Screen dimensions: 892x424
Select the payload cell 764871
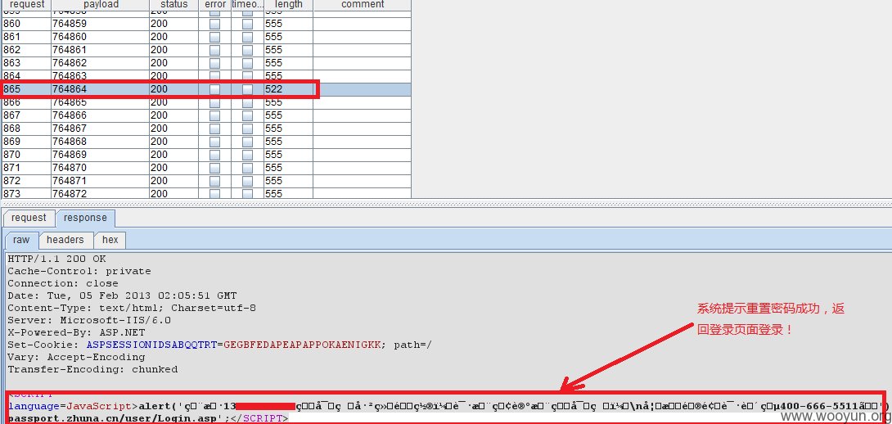coord(101,181)
